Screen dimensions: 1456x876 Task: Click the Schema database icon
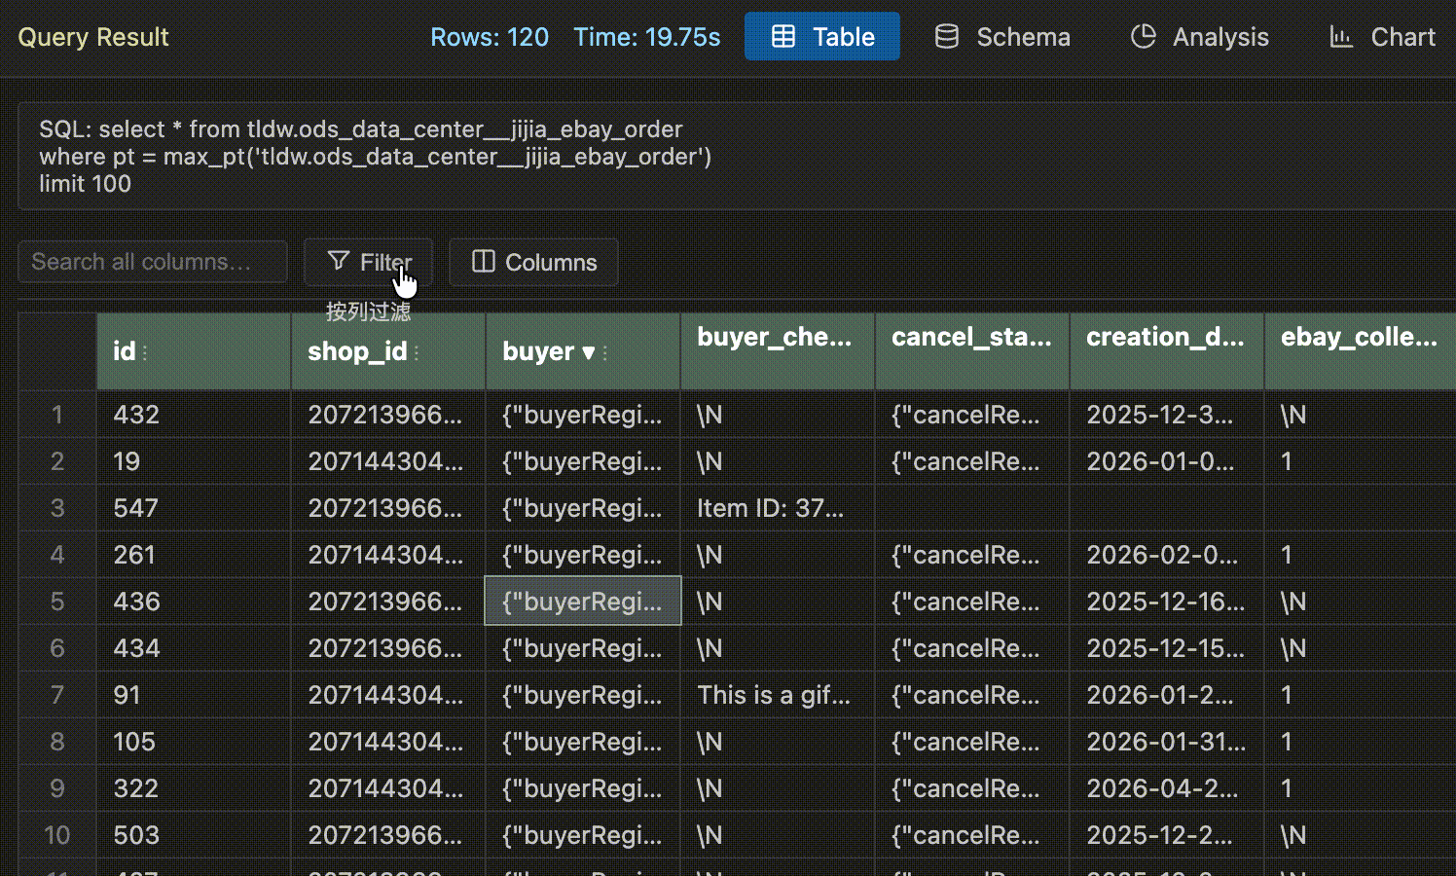(946, 37)
